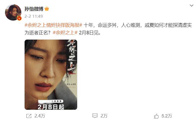Click the 2月8日起 date on poster
Image resolution: width=196 pixels, height=122 pixels.
(x=51, y=107)
